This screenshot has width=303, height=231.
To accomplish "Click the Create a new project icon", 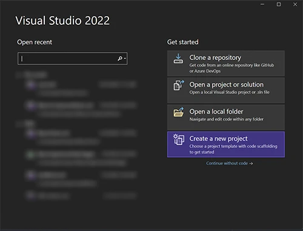I will coord(179,139).
